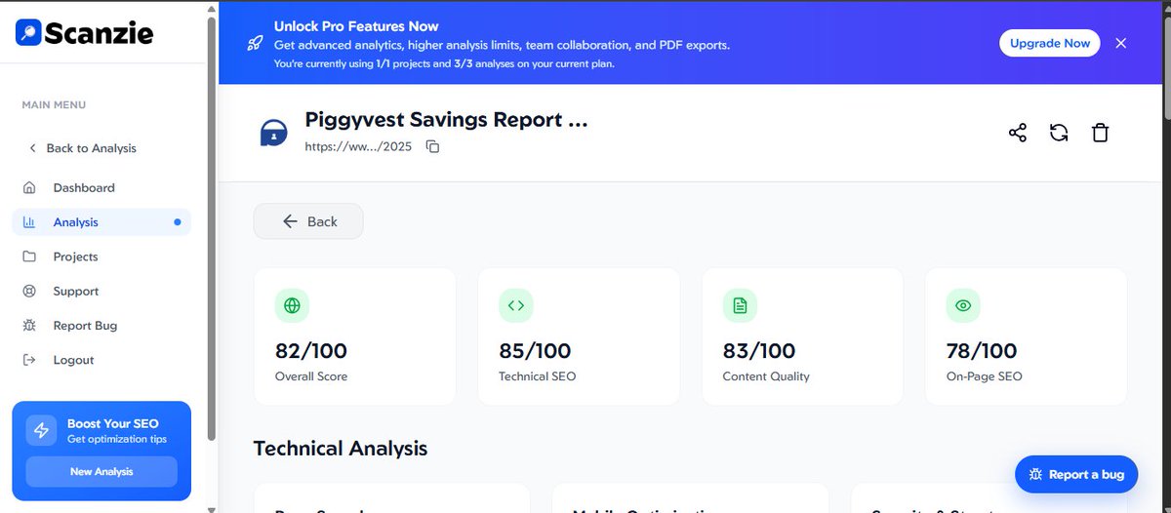Click the lightning Boost Your SEO icon
The height and width of the screenshot is (513, 1171).
tap(41, 431)
